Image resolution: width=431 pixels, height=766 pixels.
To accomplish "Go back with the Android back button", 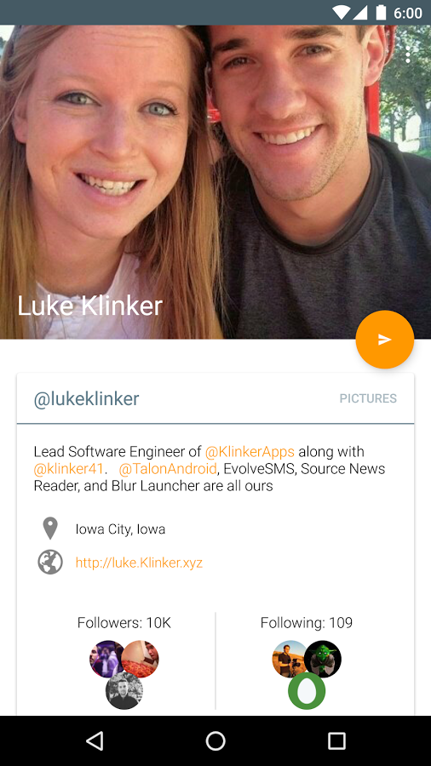I will pos(95,740).
